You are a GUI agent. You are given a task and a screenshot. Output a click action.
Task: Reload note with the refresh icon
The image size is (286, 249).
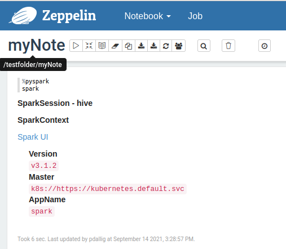[x=166, y=46]
